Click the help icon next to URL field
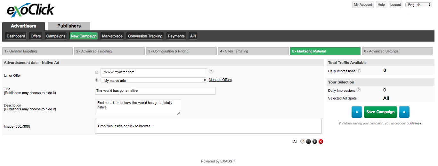 point(211,71)
